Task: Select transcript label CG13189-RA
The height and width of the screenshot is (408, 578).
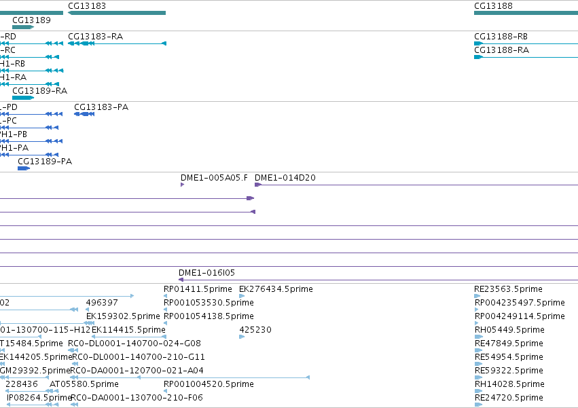Action: pyautogui.click(x=40, y=91)
